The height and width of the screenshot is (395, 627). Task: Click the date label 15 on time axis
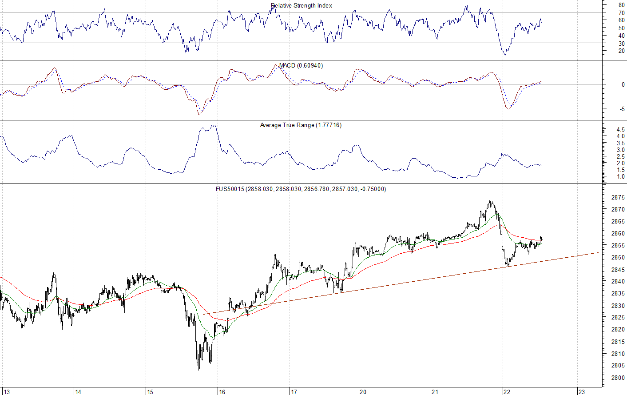pyautogui.click(x=150, y=392)
